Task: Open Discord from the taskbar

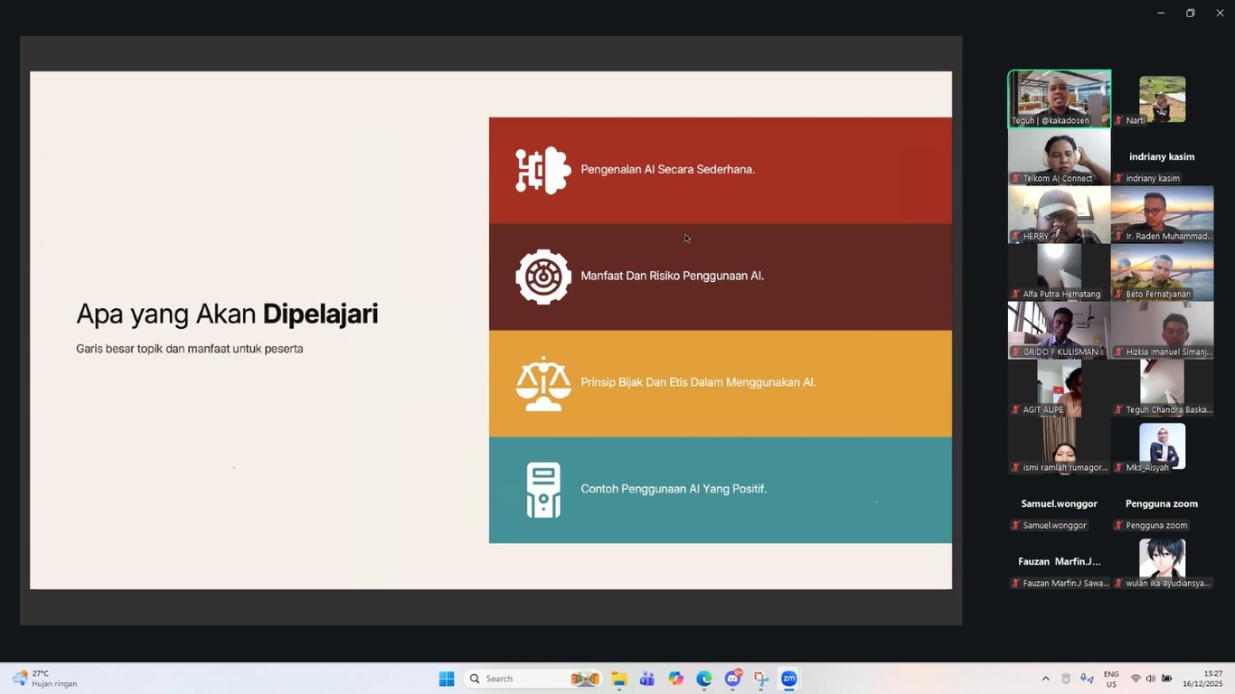Action: coord(732,679)
